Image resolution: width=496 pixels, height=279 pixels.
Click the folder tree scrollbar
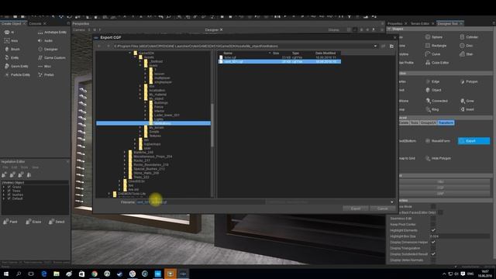tap(212, 126)
